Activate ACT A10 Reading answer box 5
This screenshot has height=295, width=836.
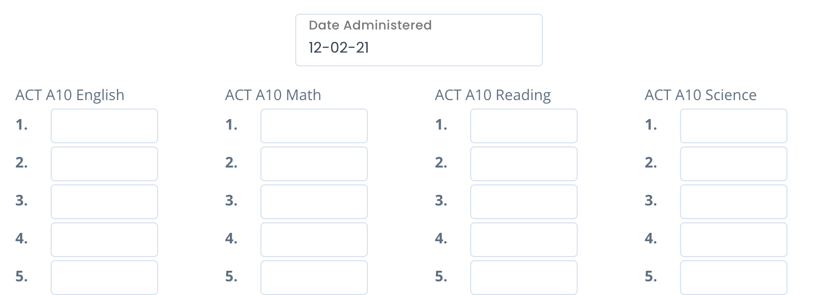click(524, 278)
